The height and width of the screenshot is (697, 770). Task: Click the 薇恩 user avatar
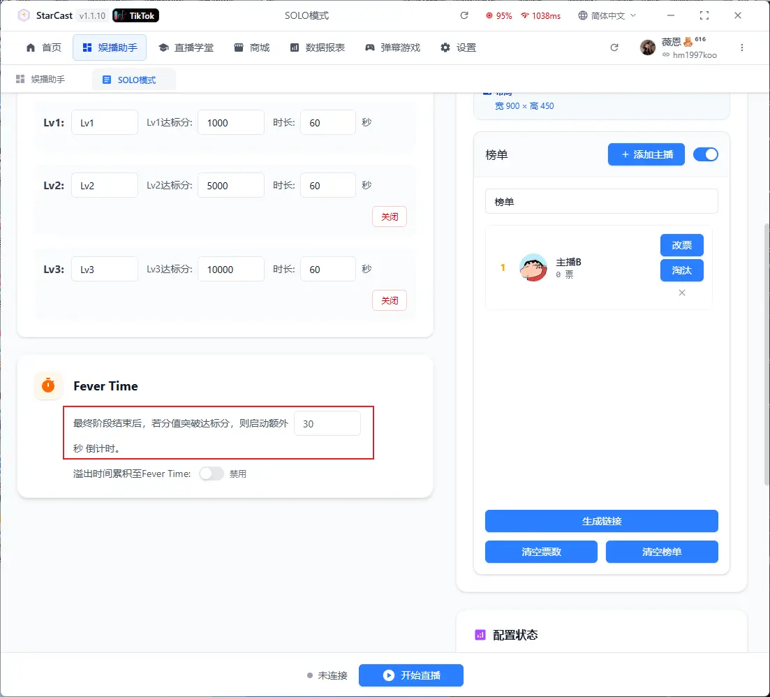click(648, 47)
